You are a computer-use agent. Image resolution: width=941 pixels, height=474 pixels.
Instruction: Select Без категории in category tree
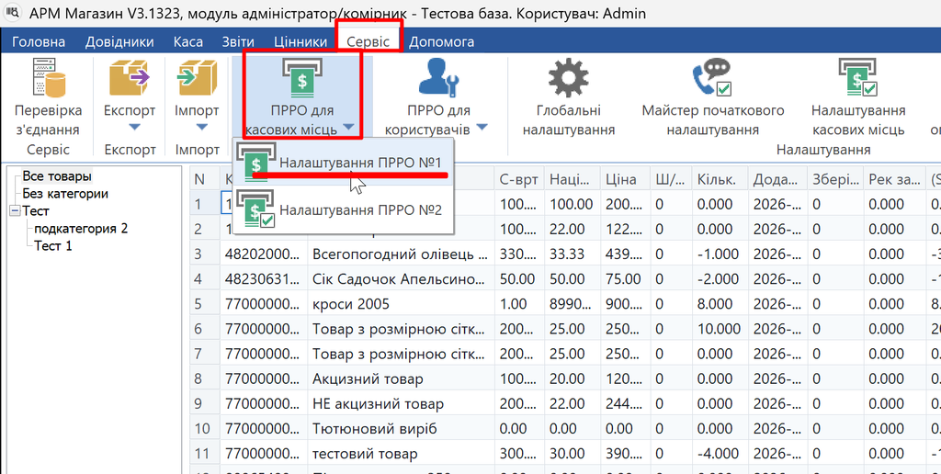(x=65, y=194)
